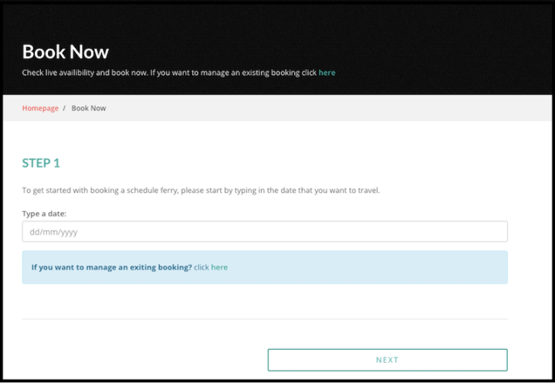The width and height of the screenshot is (555, 383).
Task: Click the large 'Book Now' page title
Action: point(66,52)
